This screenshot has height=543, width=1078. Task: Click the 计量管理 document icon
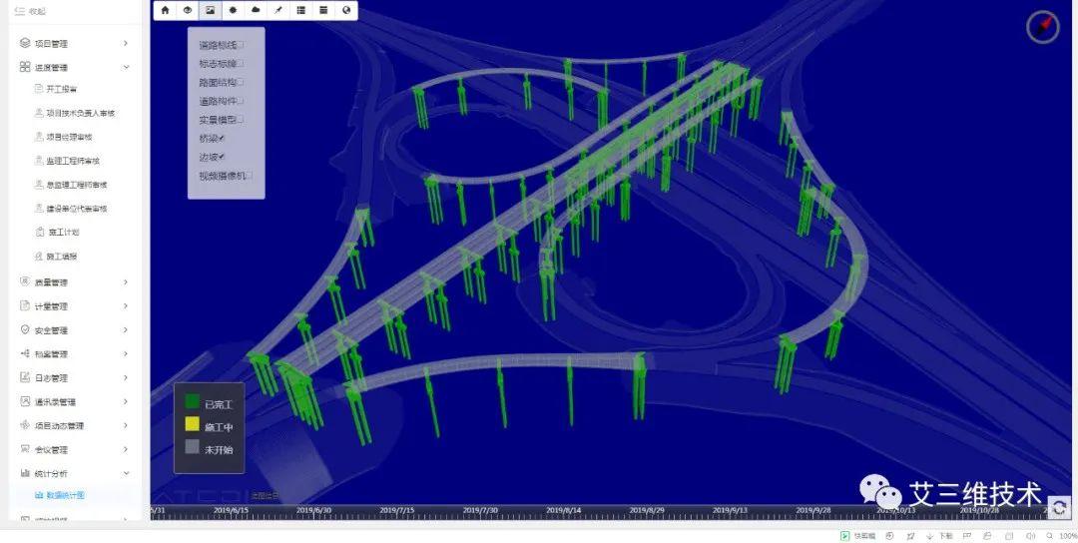pos(25,305)
